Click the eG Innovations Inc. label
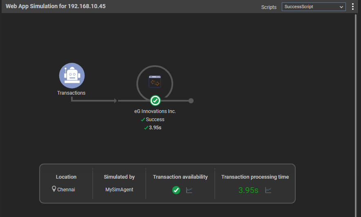This screenshot has width=361, height=217. tap(155, 111)
